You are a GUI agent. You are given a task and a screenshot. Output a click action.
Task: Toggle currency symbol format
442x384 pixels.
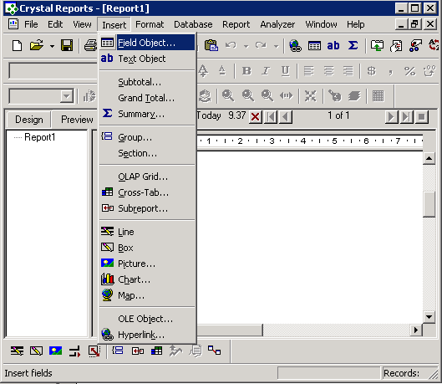coord(372,71)
